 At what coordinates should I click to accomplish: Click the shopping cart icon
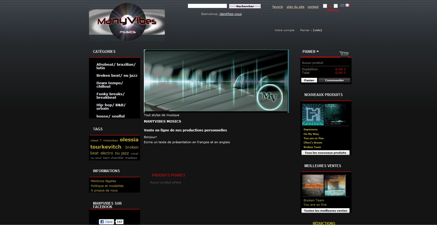coord(344,54)
